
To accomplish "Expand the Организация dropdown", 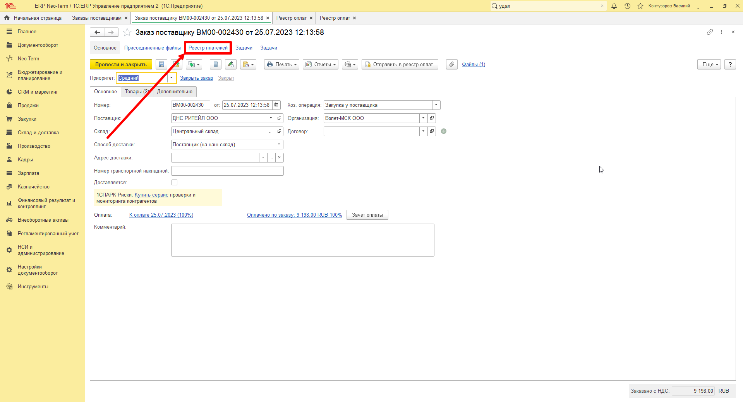I will [x=423, y=118].
